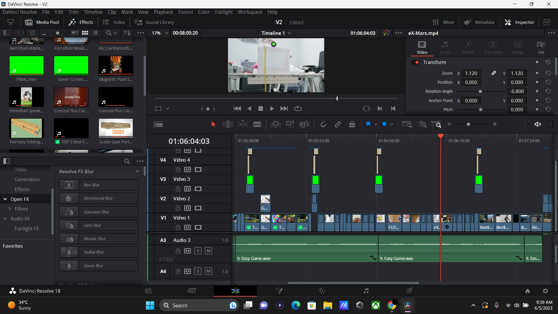The width and height of the screenshot is (558, 314).
Task: Toggle timeline snapping magnet icon
Action: 323,124
